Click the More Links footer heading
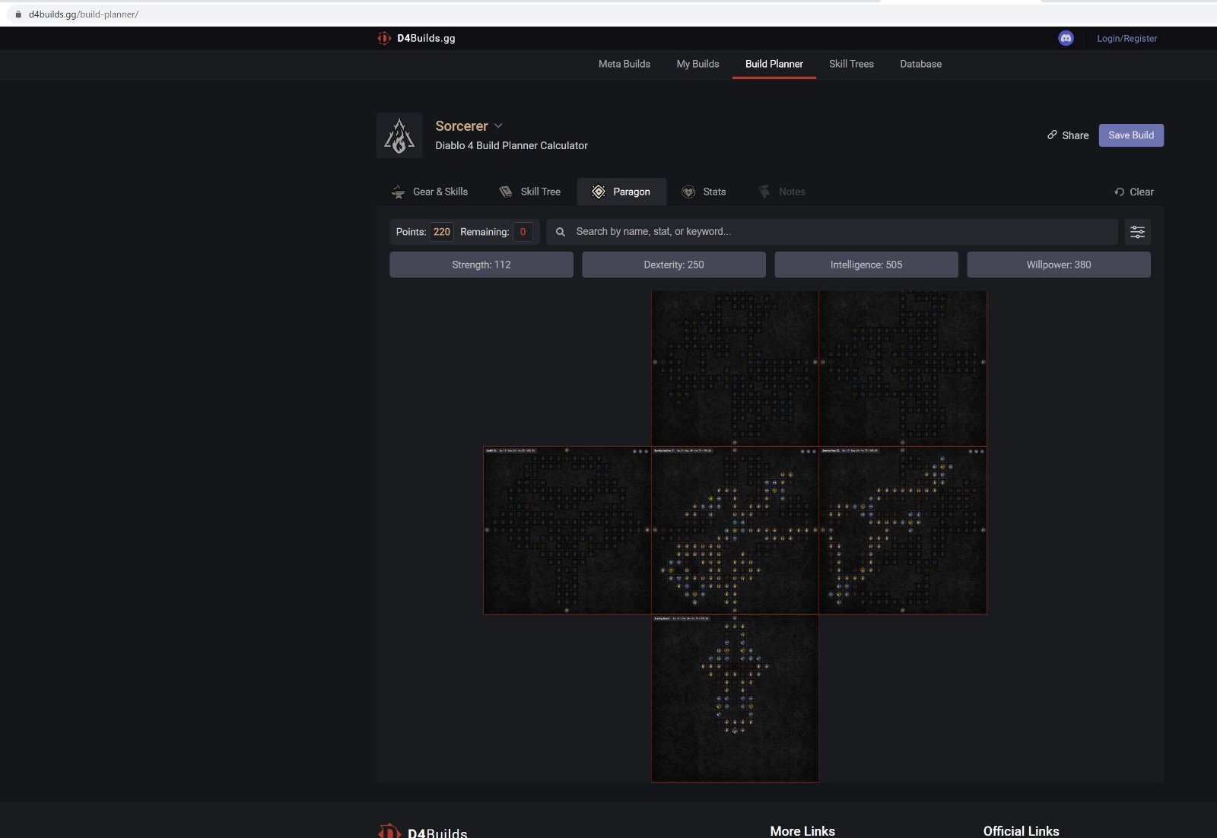Screen dimensions: 1217x838 pyautogui.click(x=802, y=830)
